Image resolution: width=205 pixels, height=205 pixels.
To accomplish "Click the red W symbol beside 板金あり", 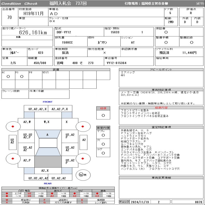I will [7, 200].
